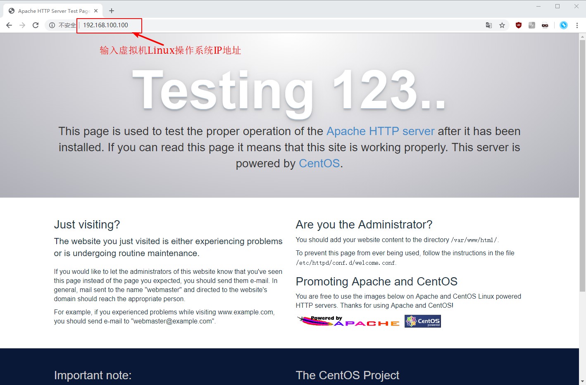Click the www.example.com text

(x=245, y=312)
